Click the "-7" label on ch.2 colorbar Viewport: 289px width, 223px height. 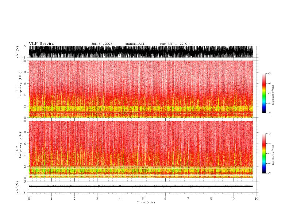coord(269,173)
